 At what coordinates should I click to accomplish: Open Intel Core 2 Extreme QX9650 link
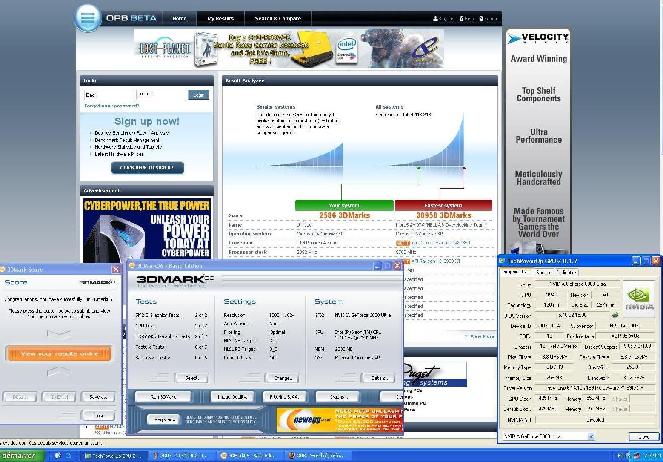tap(440, 243)
